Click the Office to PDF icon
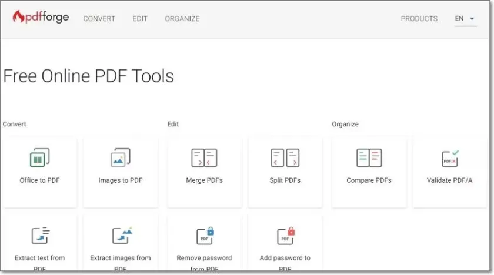This screenshot has height=275, width=494. [39, 157]
